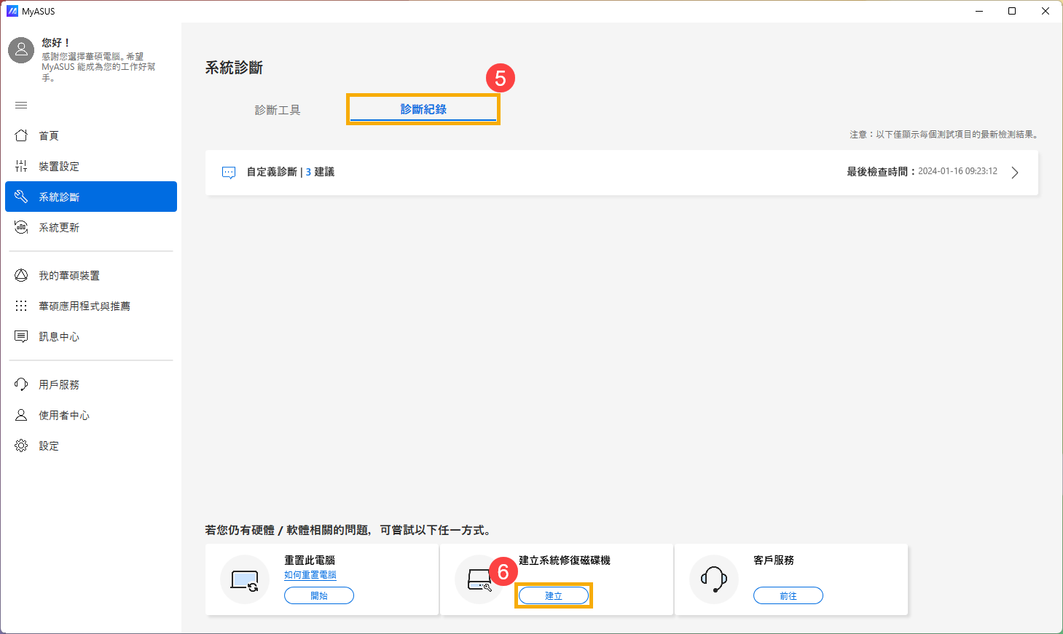Click the 訊息中心 message icon
Image resolution: width=1063 pixels, height=634 pixels.
point(21,336)
